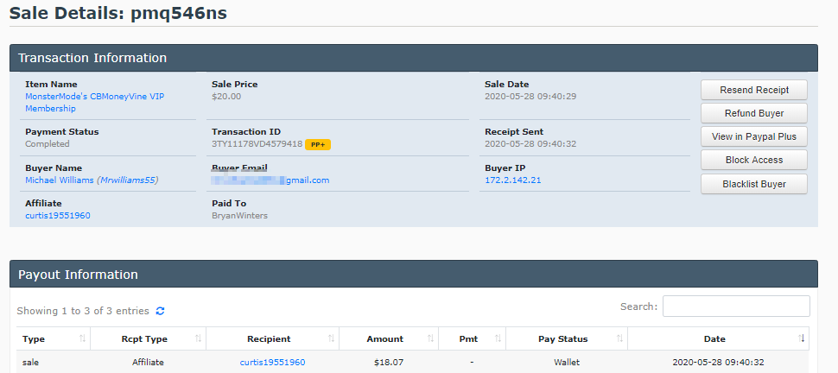Image resolution: width=838 pixels, height=373 pixels.
Task: Open the buyer IP 172.2.142.21 link
Action: click(x=512, y=180)
